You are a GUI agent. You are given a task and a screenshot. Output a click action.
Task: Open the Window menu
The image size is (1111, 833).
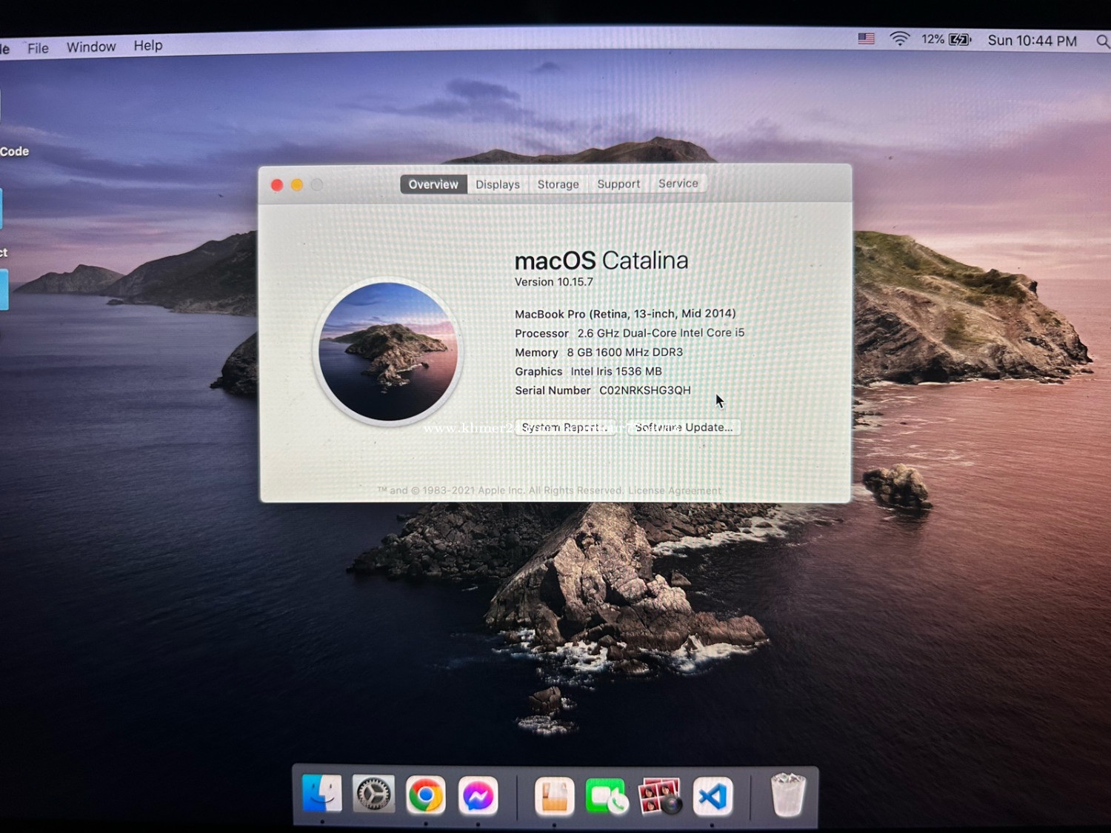pyautogui.click(x=91, y=47)
